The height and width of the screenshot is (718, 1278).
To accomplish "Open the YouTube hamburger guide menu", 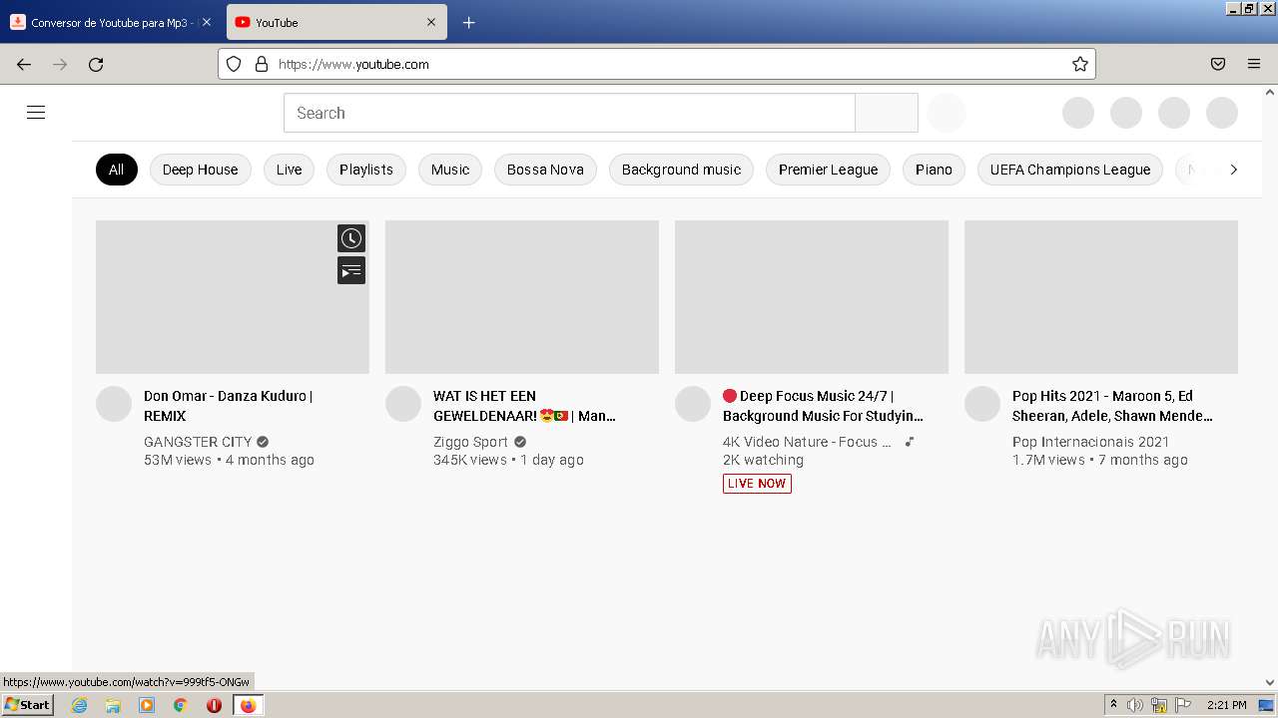I will (x=36, y=113).
